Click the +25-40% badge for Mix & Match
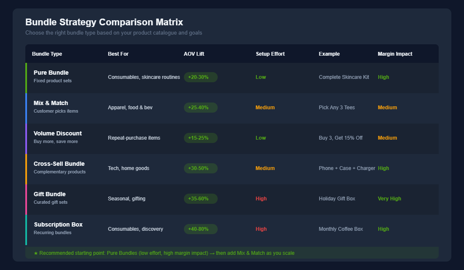Image resolution: width=464 pixels, height=270 pixels. (200, 108)
